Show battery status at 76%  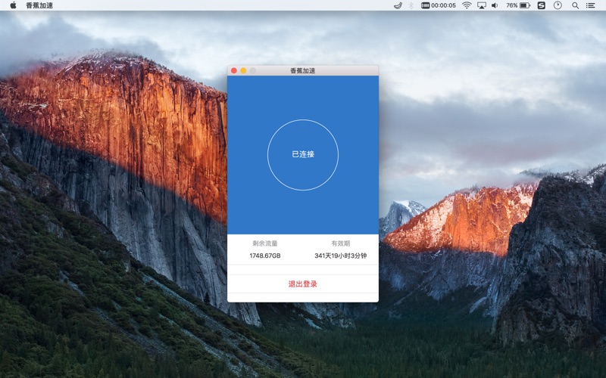click(518, 5)
